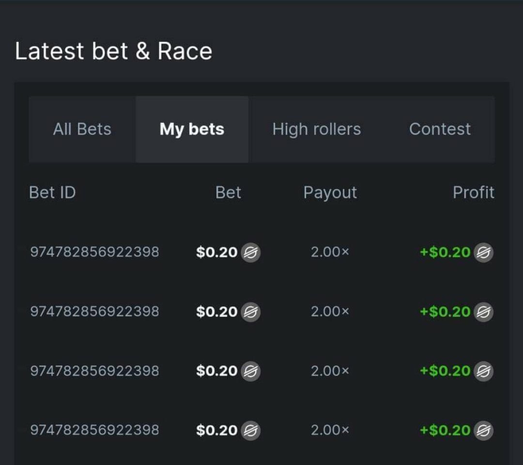Image resolution: width=523 pixels, height=465 pixels.
Task: Click the 2.00× payout in the second row
Action: (330, 312)
